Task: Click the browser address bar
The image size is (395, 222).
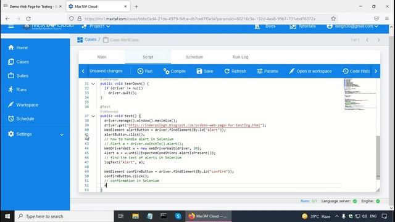Action: pyautogui.click(x=200, y=18)
